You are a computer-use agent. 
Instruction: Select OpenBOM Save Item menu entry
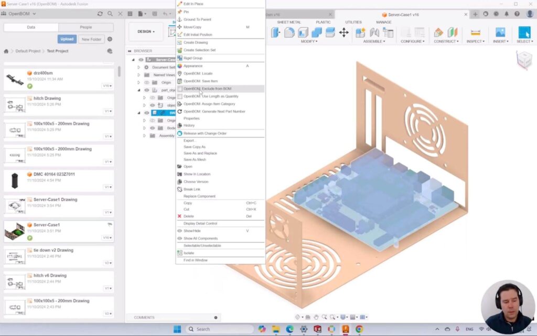[x=200, y=81]
